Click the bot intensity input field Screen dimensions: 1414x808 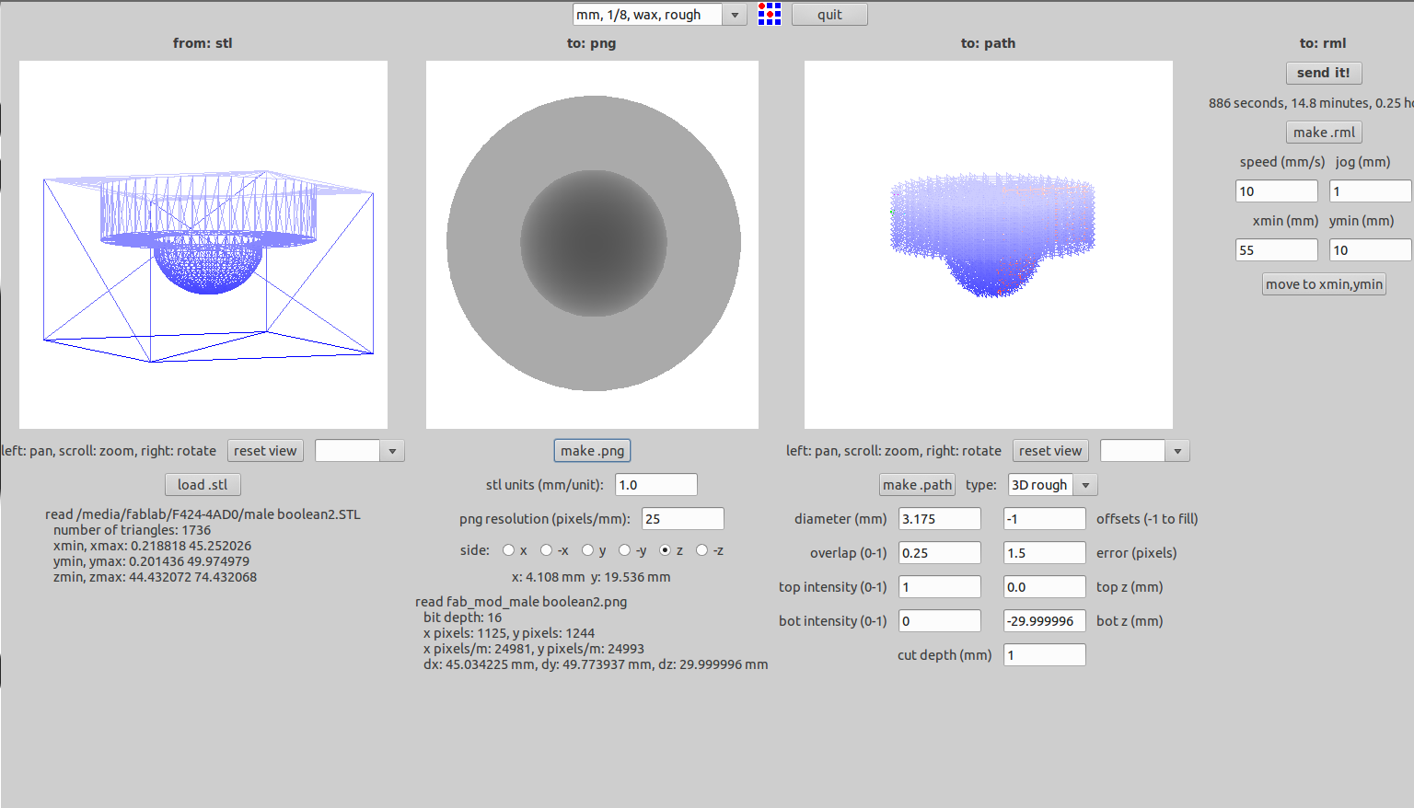tap(939, 621)
